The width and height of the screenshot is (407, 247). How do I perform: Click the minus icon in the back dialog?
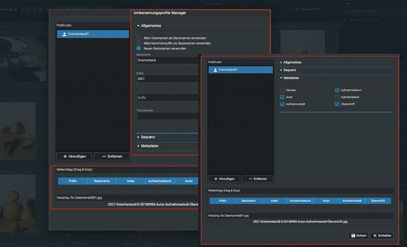[104, 156]
